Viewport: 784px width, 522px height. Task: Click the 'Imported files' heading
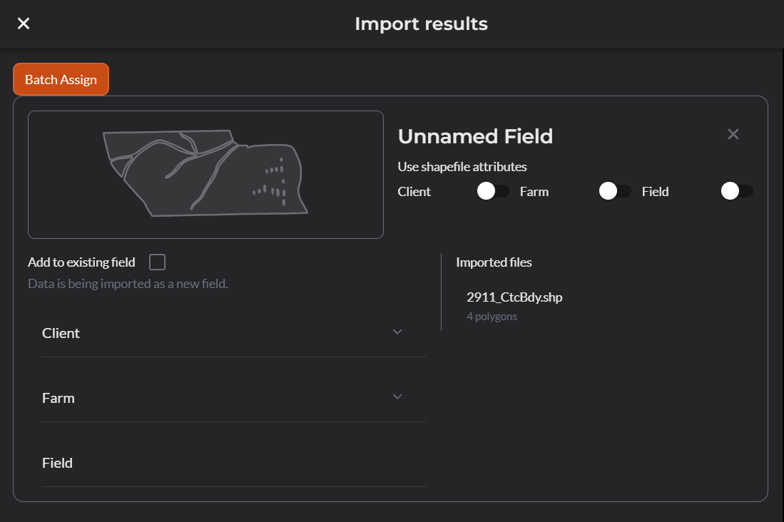pos(494,262)
